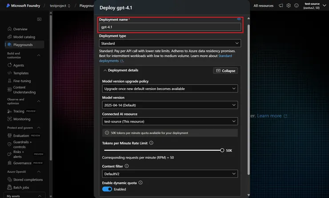
Task: Click the Playgrounds breadcrumb link
Action: (x=86, y=6)
